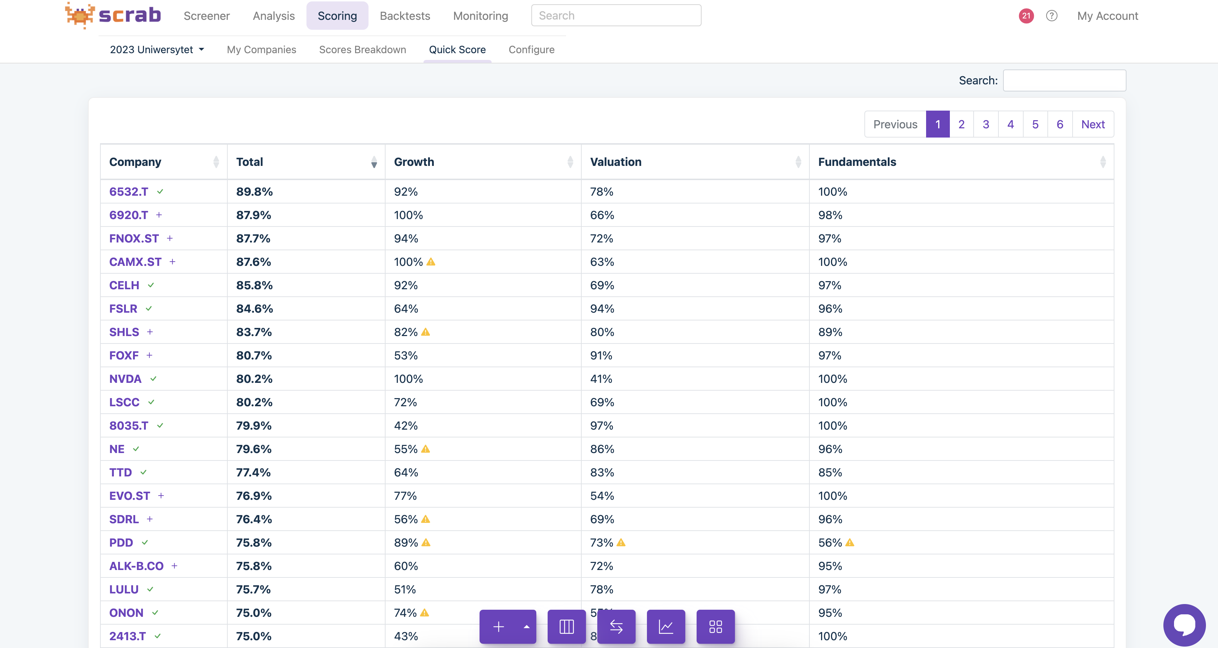This screenshot has width=1218, height=648.
Task: Click the table Search input field
Action: (x=1064, y=80)
